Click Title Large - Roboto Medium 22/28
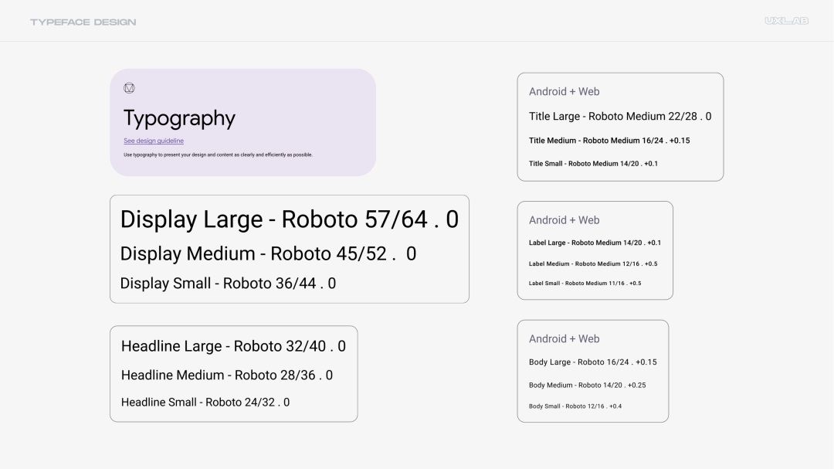 [x=620, y=117]
